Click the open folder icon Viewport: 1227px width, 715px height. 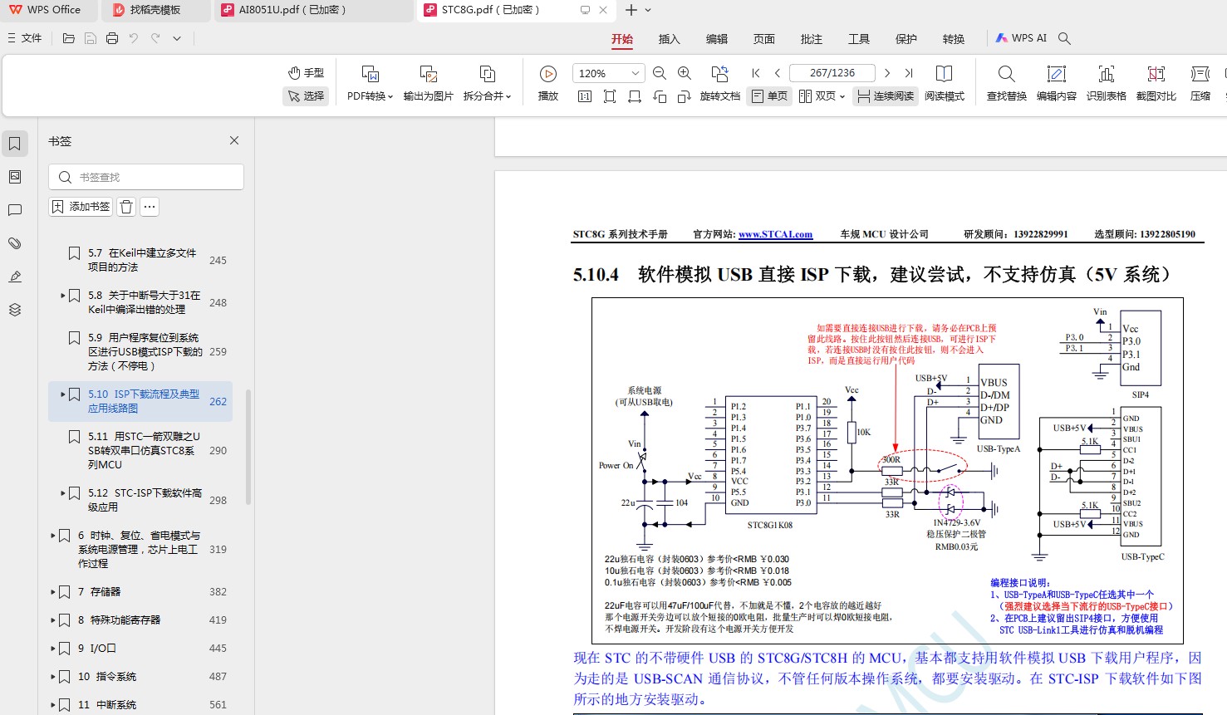pyautogui.click(x=69, y=38)
